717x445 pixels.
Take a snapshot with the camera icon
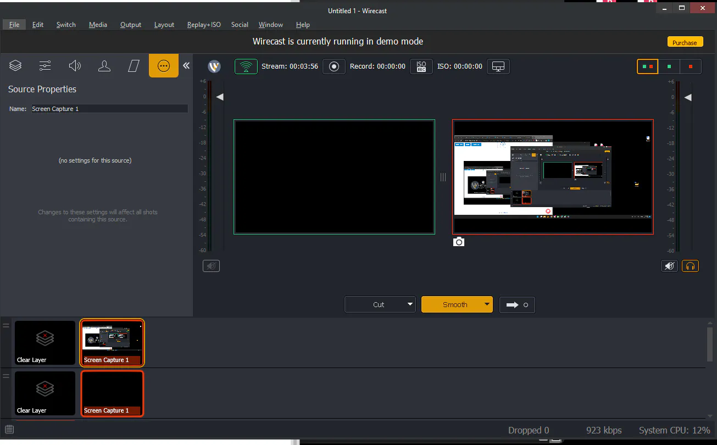(x=459, y=242)
